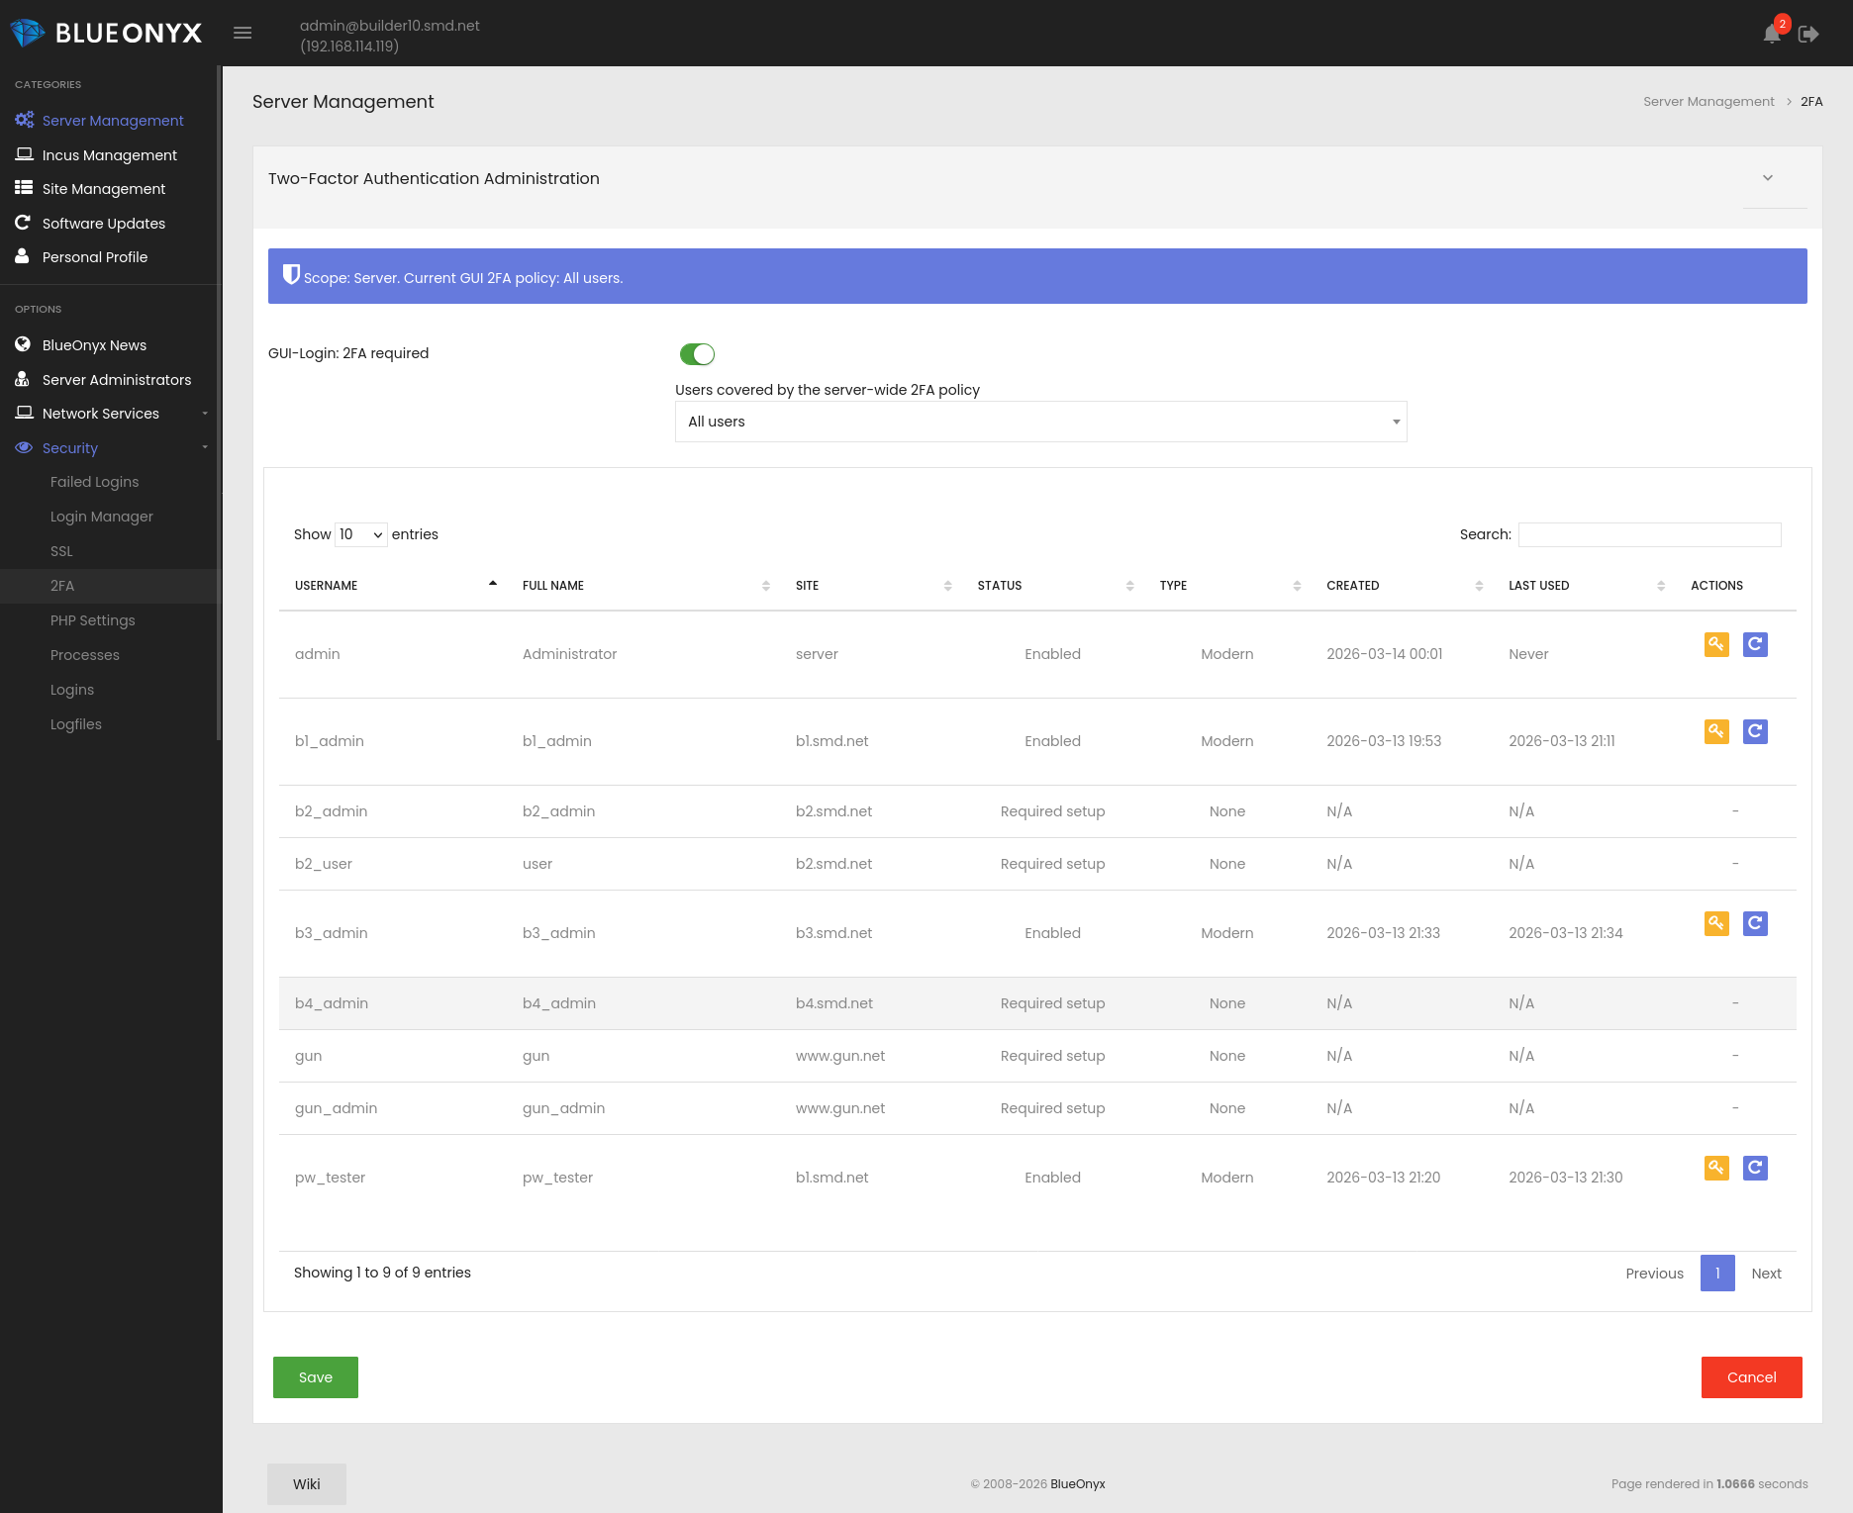Click the yellow key icon for b3_admin
The image size is (1853, 1513).
click(x=1716, y=923)
